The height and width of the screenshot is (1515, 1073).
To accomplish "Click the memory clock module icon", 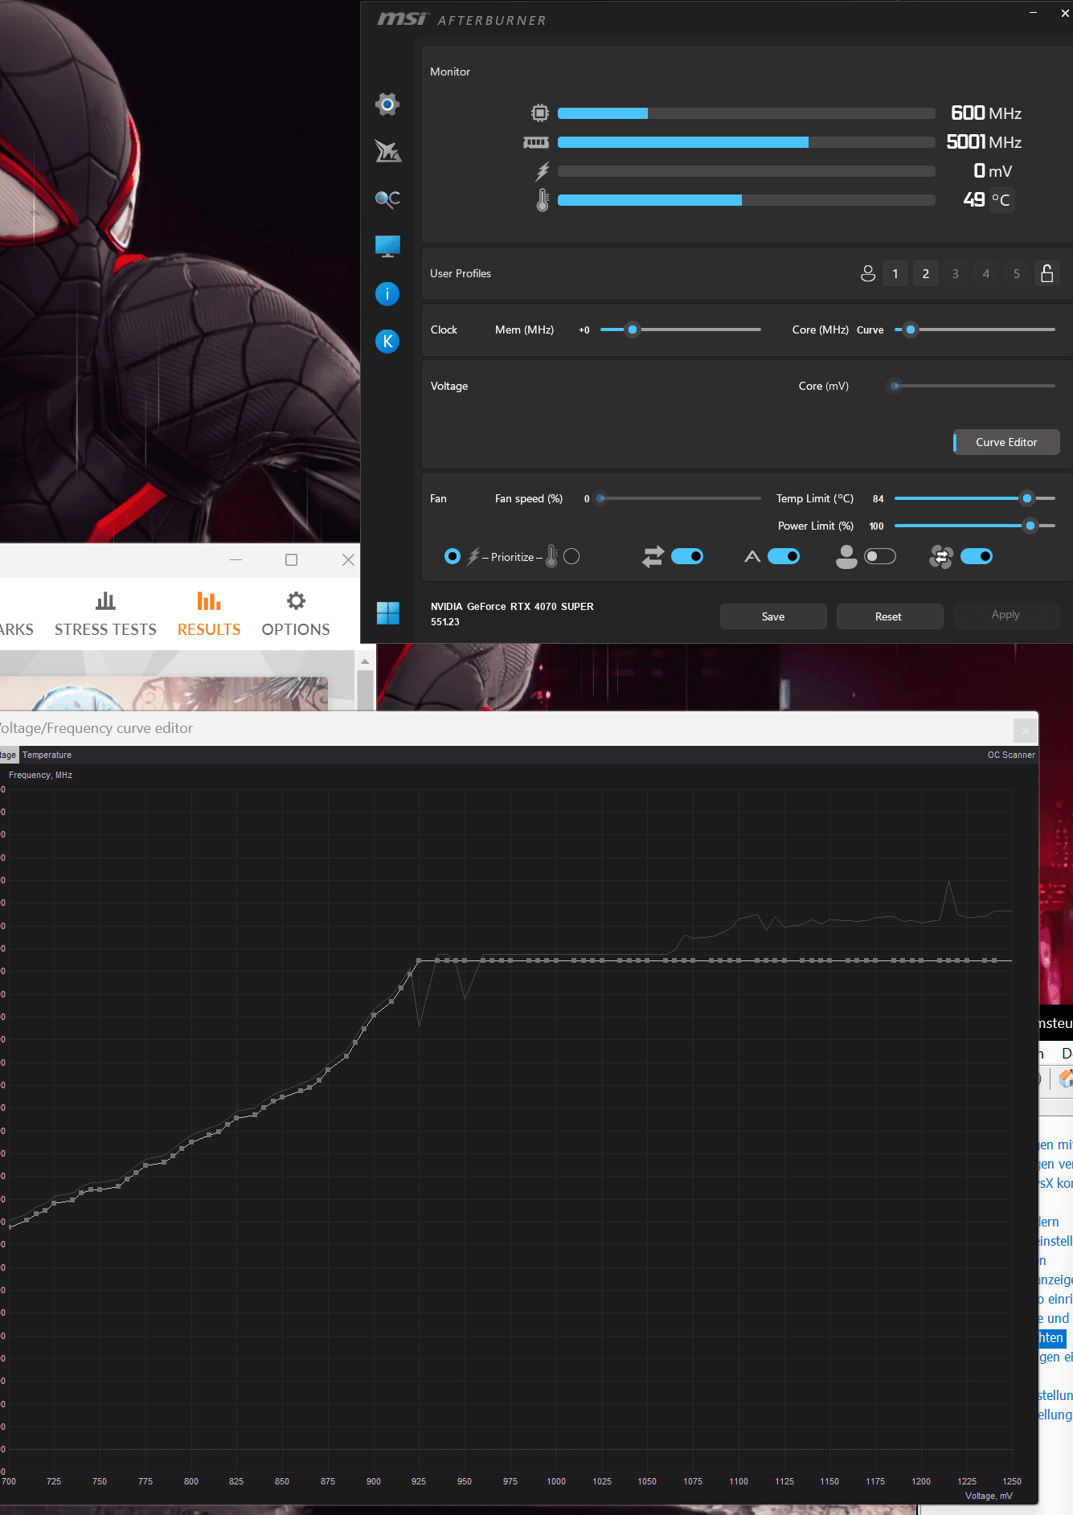I will 536,142.
